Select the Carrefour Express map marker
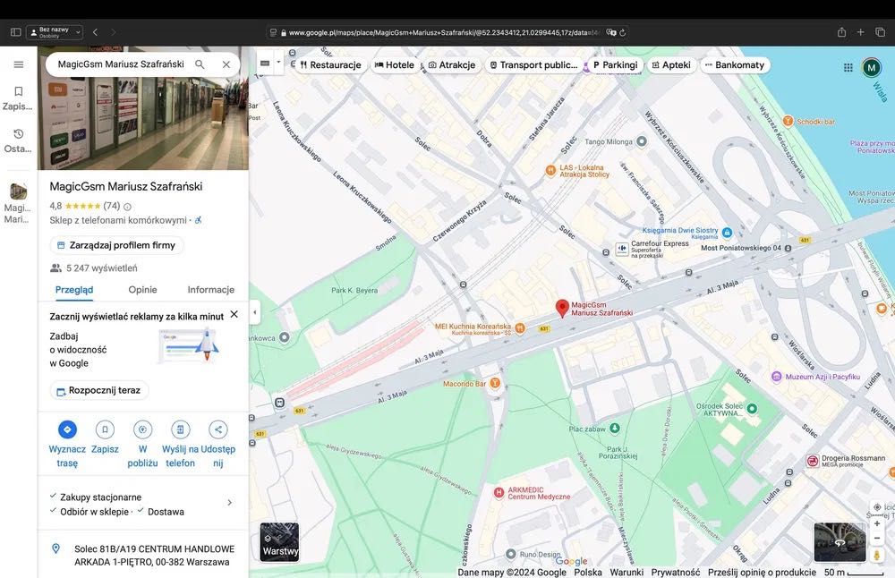The width and height of the screenshot is (895, 578). click(622, 249)
